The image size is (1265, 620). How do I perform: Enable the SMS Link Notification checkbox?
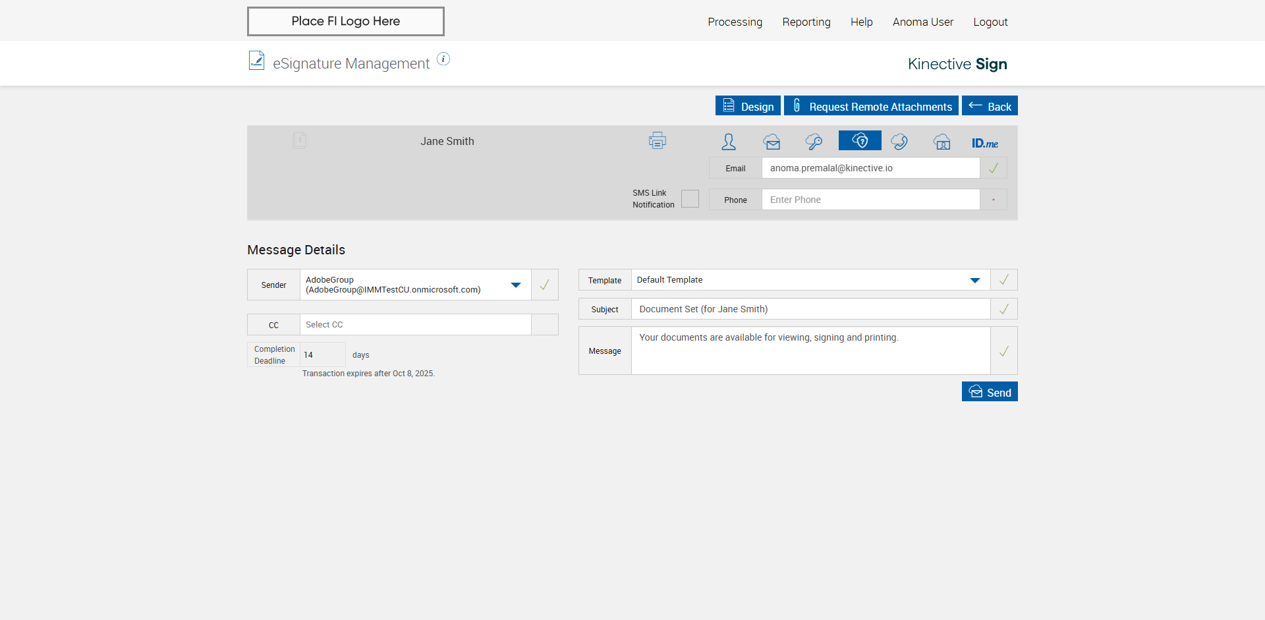tap(690, 199)
